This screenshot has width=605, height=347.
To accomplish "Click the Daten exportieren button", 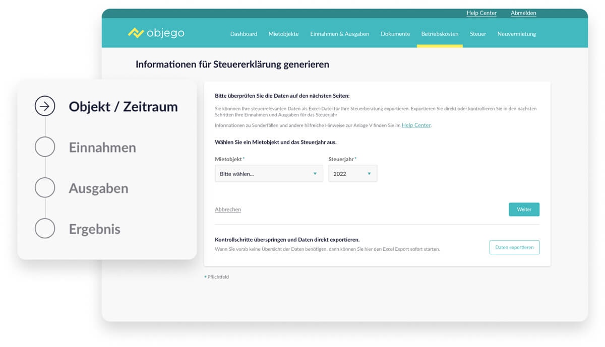I will (514, 247).
